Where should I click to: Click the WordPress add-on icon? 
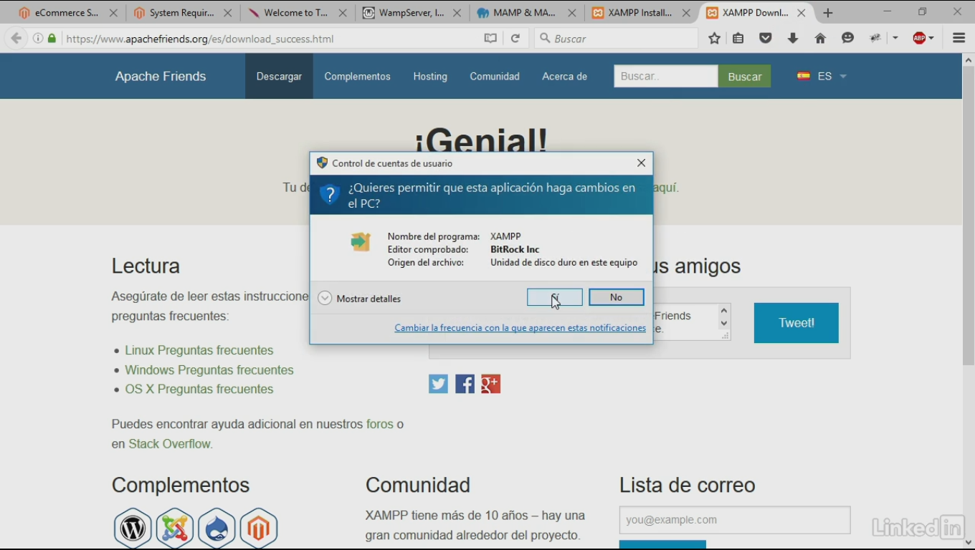[x=133, y=529]
